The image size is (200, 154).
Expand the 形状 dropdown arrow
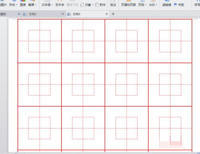click(17, 5)
